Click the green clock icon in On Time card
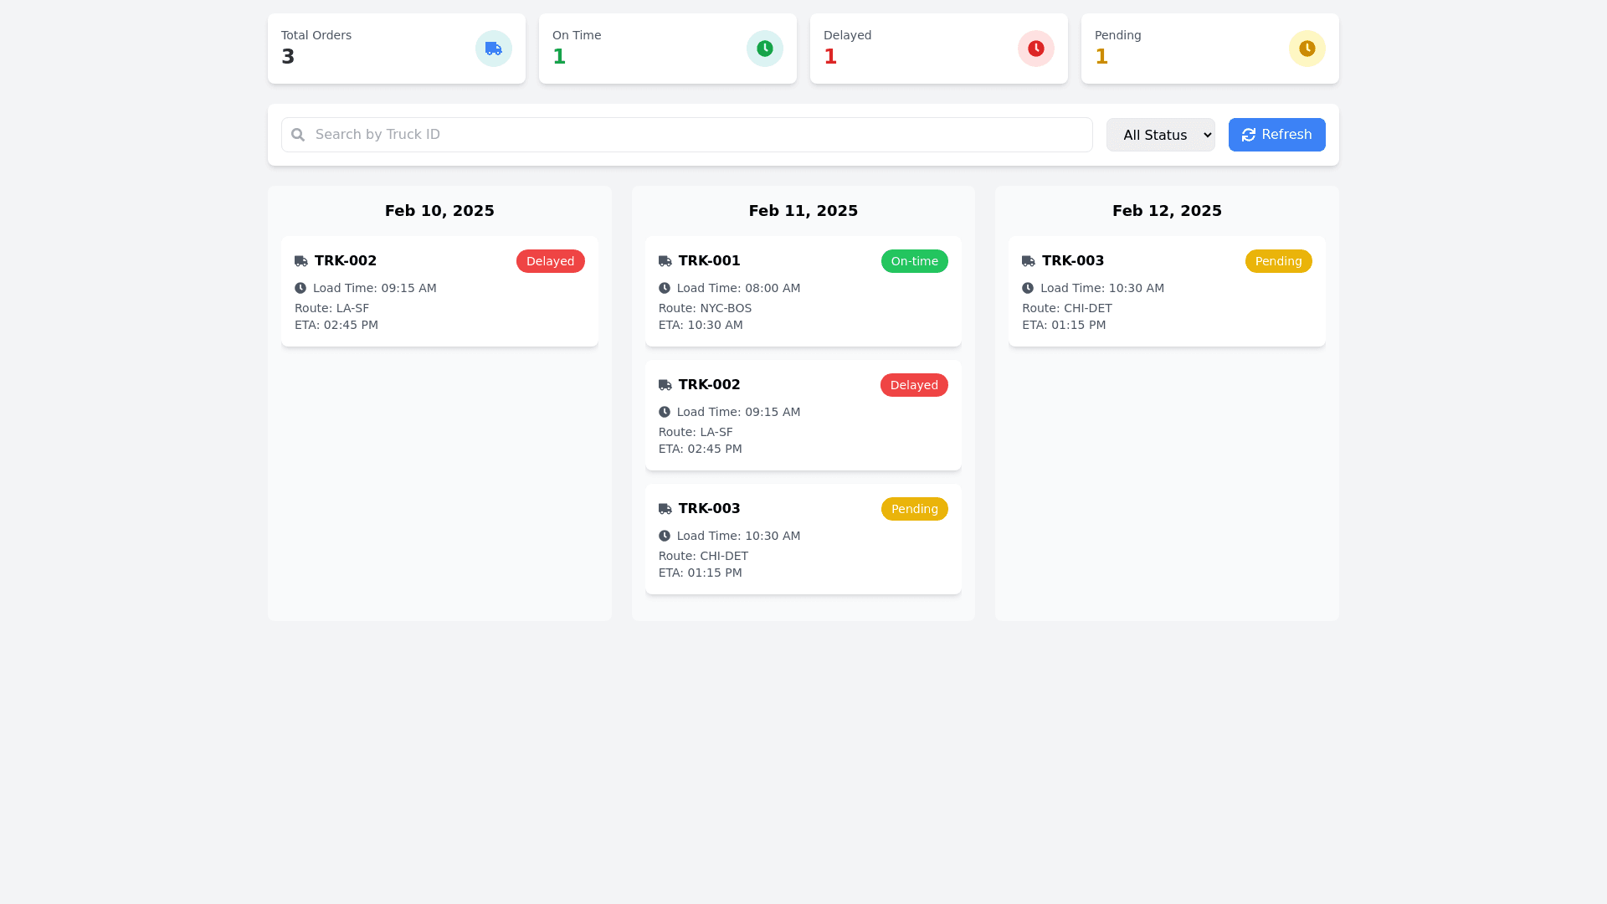This screenshot has height=904, width=1607. pyautogui.click(x=765, y=49)
